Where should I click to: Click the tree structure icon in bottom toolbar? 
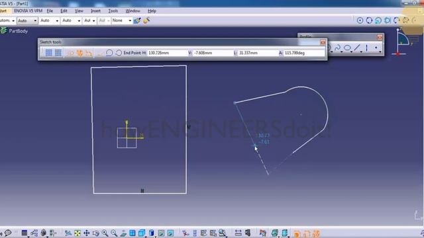[x=34, y=233]
